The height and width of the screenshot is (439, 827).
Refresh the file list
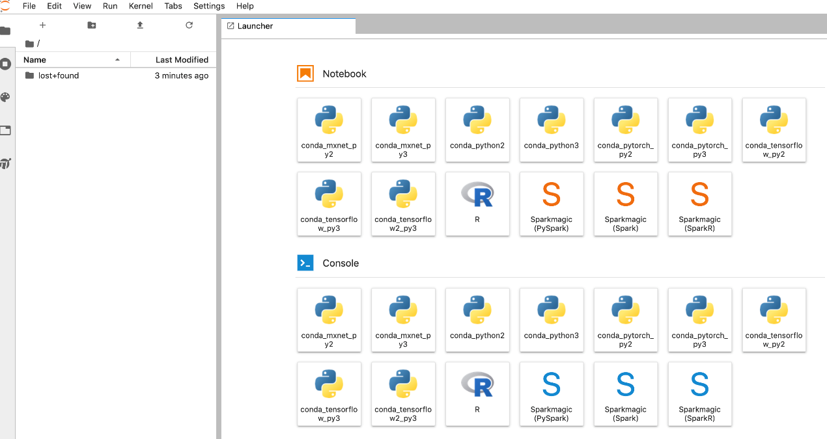(189, 25)
